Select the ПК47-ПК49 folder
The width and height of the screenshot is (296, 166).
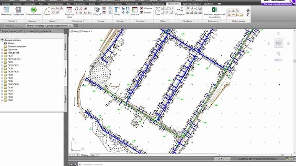(13, 84)
